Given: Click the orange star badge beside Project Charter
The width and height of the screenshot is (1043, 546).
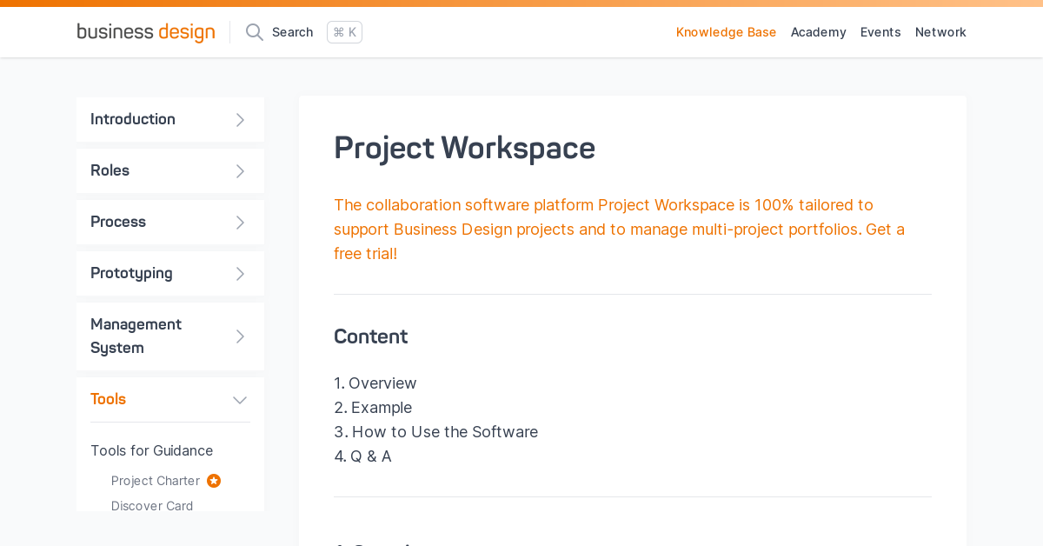Looking at the screenshot, I should pos(214,481).
